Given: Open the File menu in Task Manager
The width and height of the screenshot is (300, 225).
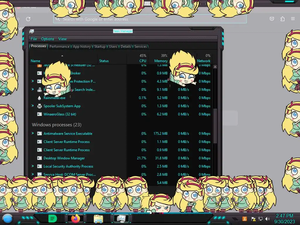Looking at the screenshot, I should 34,39.
